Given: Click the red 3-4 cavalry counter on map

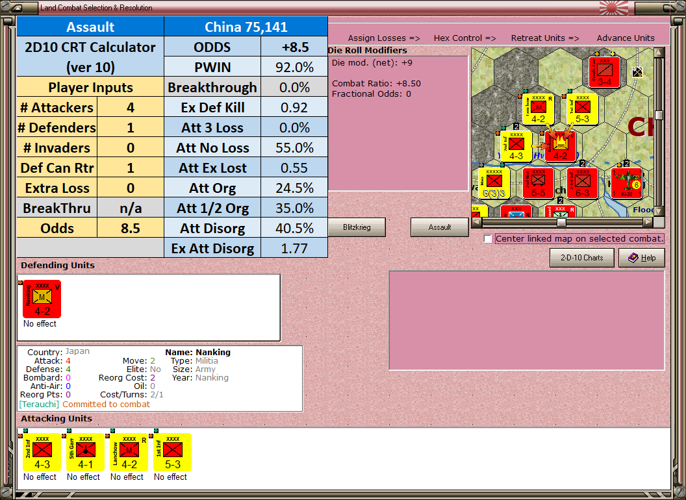Looking at the screenshot, I should (604, 72).
